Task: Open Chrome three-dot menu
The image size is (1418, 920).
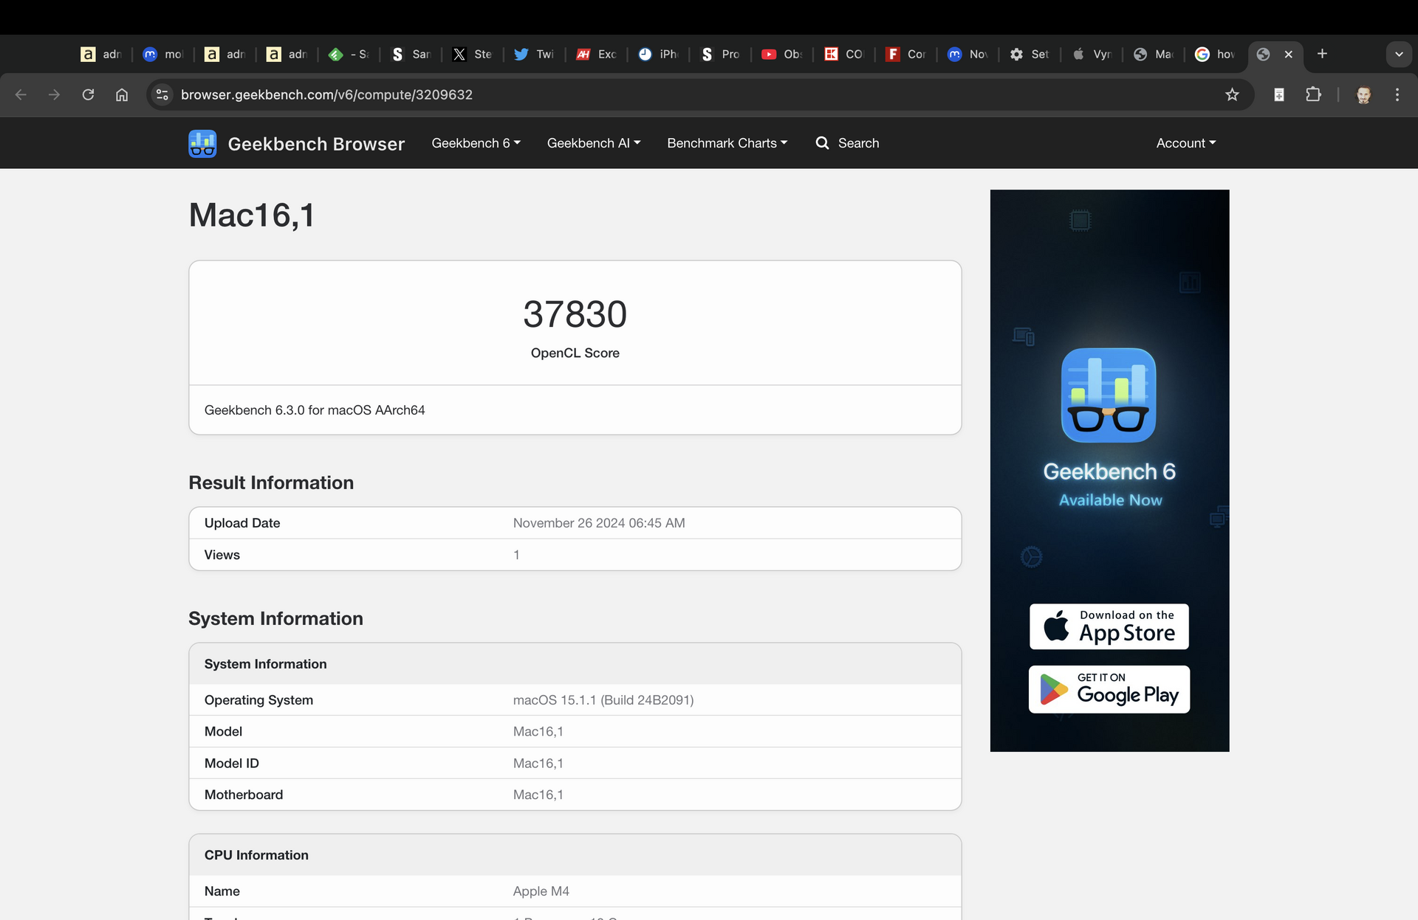Action: [x=1397, y=94]
